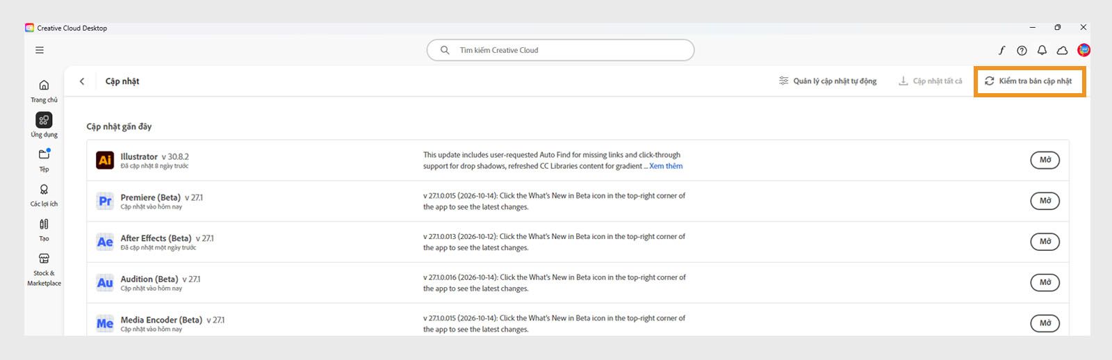
Task: Open cloud sync status icon
Action: (1062, 50)
